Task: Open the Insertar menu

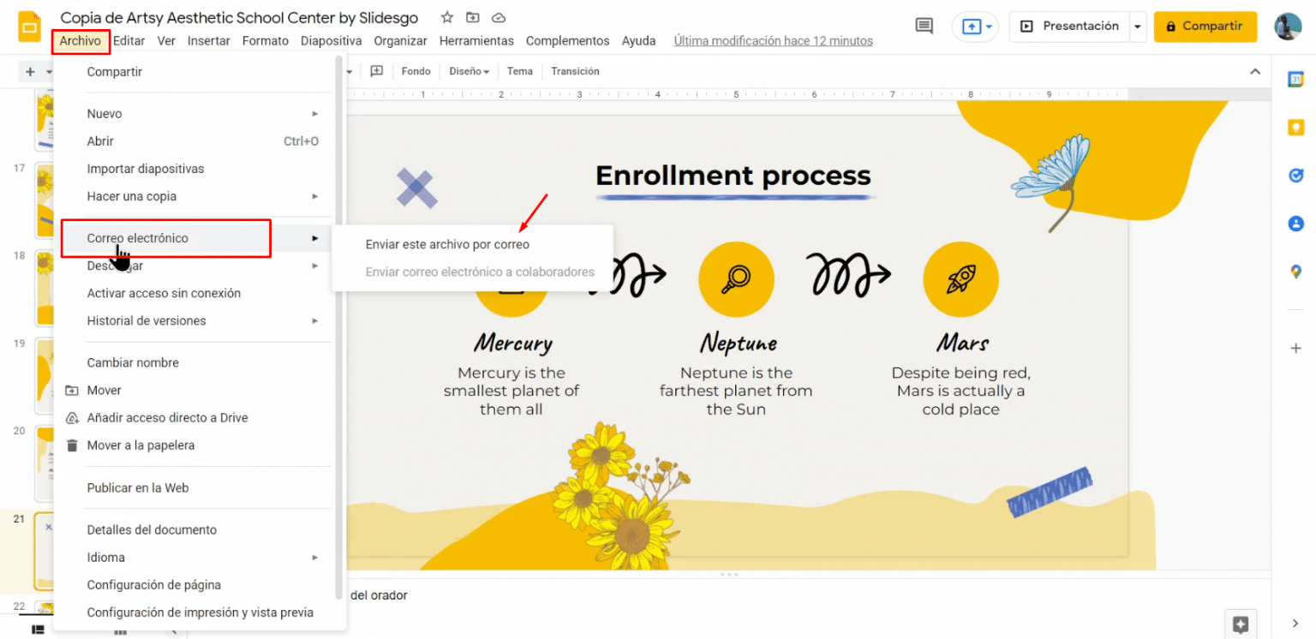Action: coord(208,40)
